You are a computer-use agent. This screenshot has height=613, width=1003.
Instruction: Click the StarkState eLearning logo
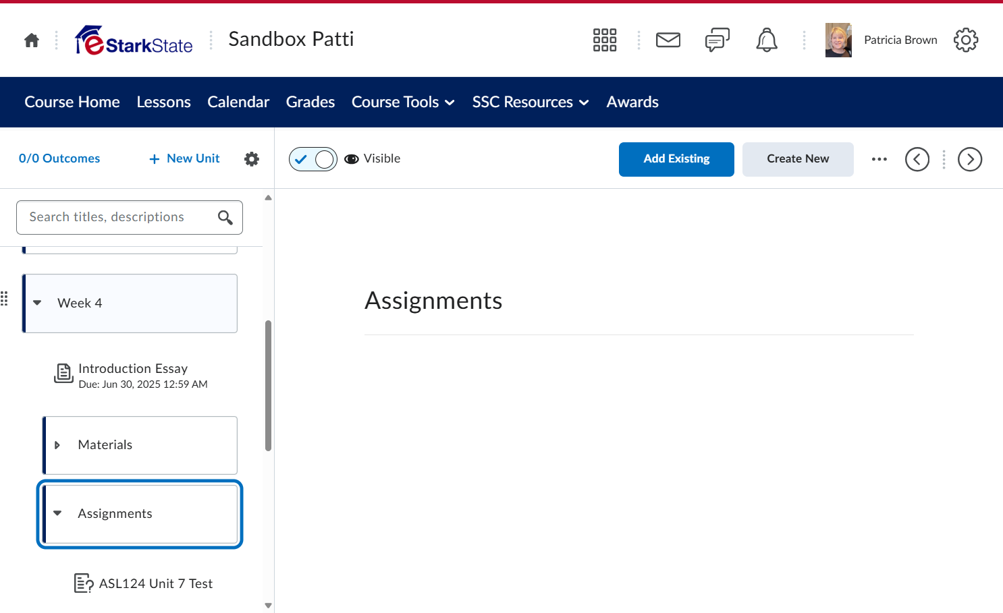134,40
